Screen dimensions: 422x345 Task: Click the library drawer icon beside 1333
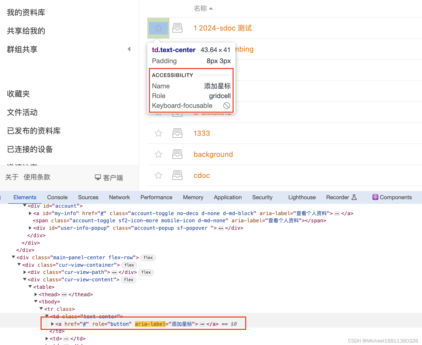point(177,133)
